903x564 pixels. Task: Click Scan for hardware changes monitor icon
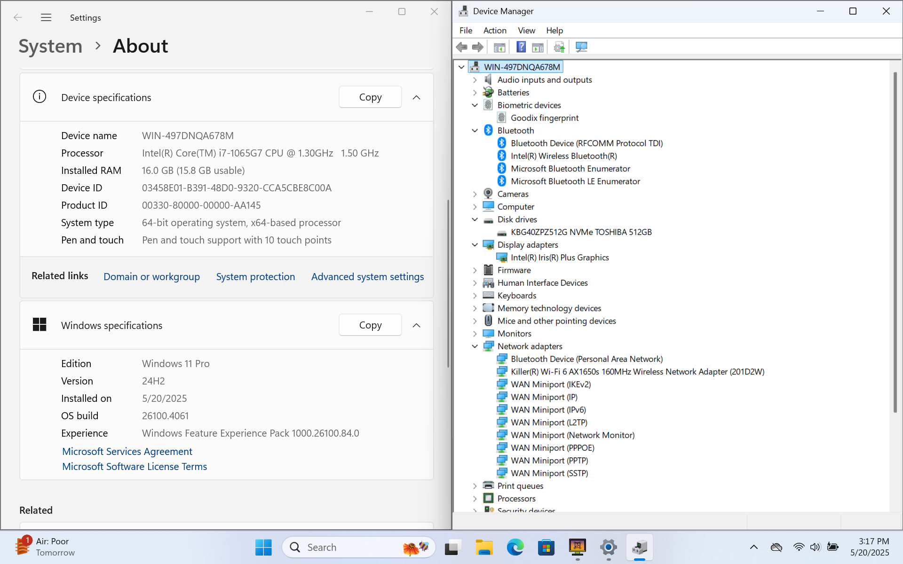point(581,47)
